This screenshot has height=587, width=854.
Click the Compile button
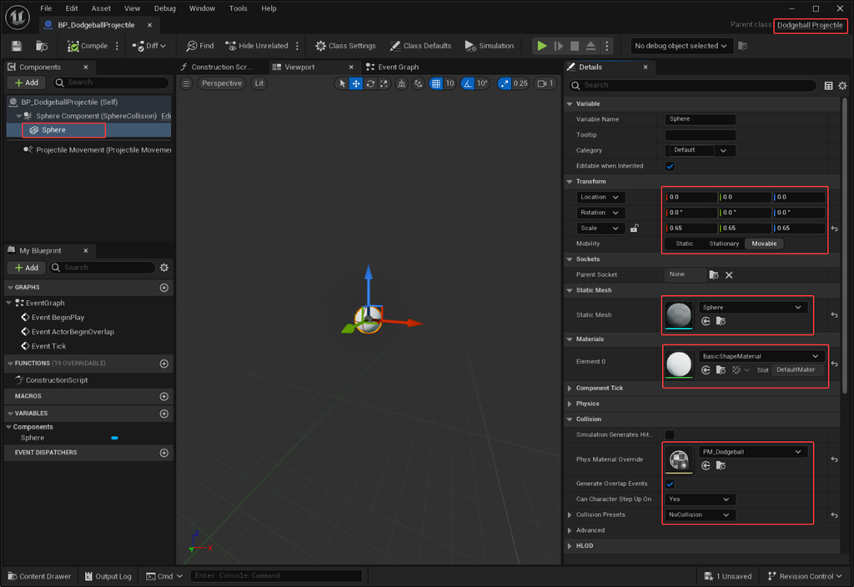coord(88,46)
